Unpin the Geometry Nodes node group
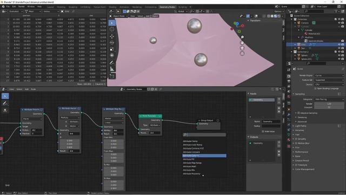This screenshot has height=195, width=346. [161, 89]
